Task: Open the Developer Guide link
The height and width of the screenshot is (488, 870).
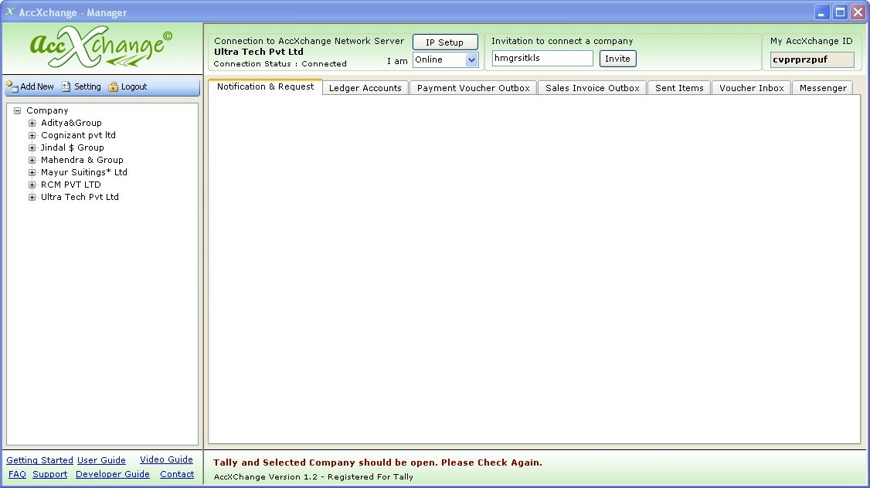Action: click(113, 474)
